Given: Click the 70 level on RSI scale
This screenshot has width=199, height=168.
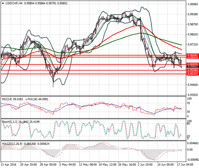Looking at the screenshot, I should [x=189, y=103].
